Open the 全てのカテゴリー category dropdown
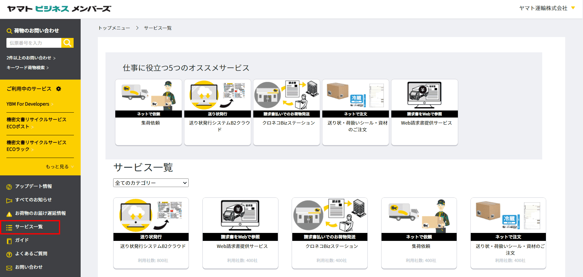The height and width of the screenshot is (277, 583). coord(151,183)
